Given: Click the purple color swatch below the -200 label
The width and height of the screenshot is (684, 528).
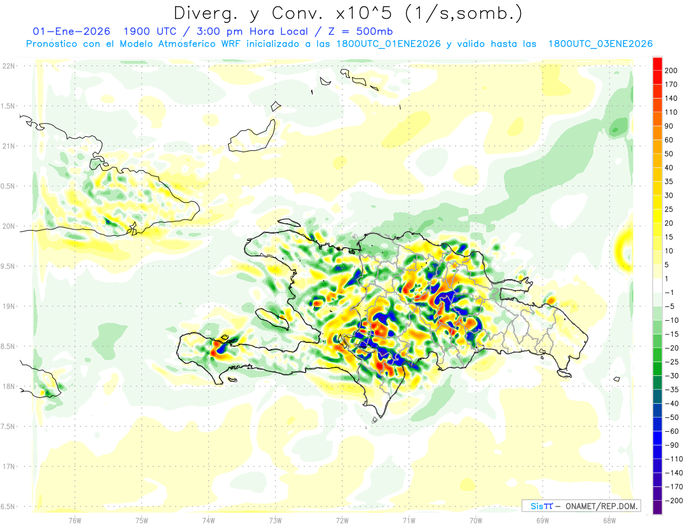Looking at the screenshot, I should (657, 508).
